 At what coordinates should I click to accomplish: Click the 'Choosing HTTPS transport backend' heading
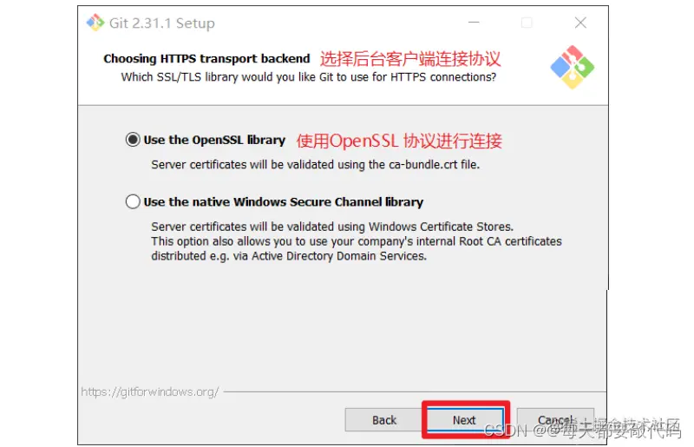(206, 58)
